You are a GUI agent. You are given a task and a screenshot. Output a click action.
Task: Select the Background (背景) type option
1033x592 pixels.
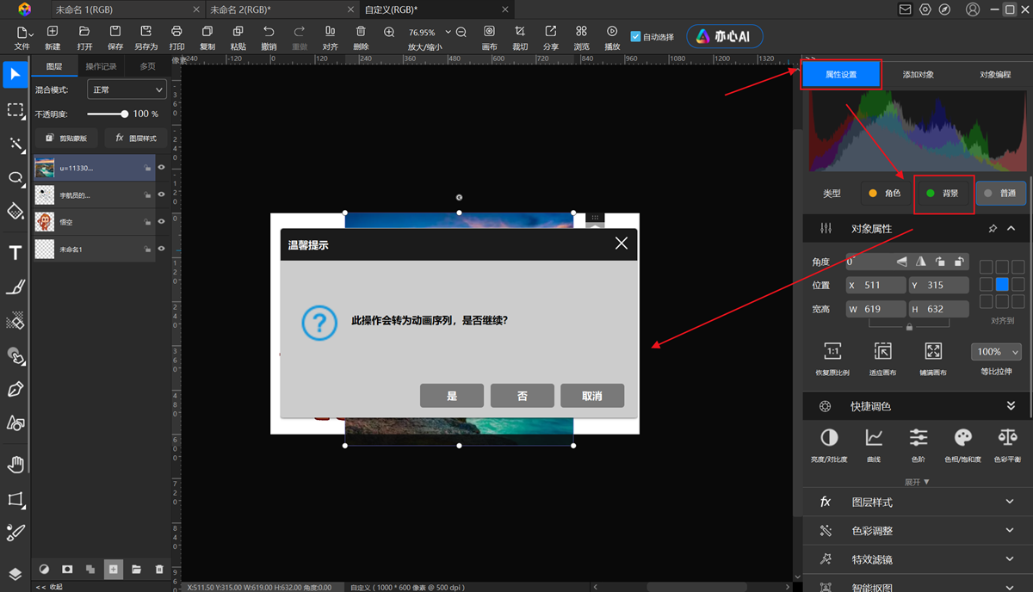point(943,194)
